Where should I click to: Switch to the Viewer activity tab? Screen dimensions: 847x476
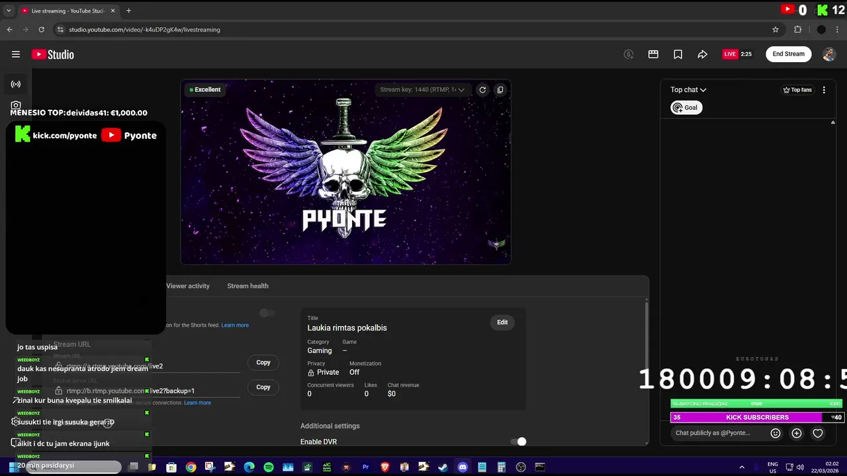pos(188,286)
